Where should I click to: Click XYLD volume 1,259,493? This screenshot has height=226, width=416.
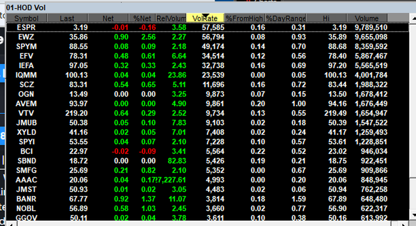370,132
